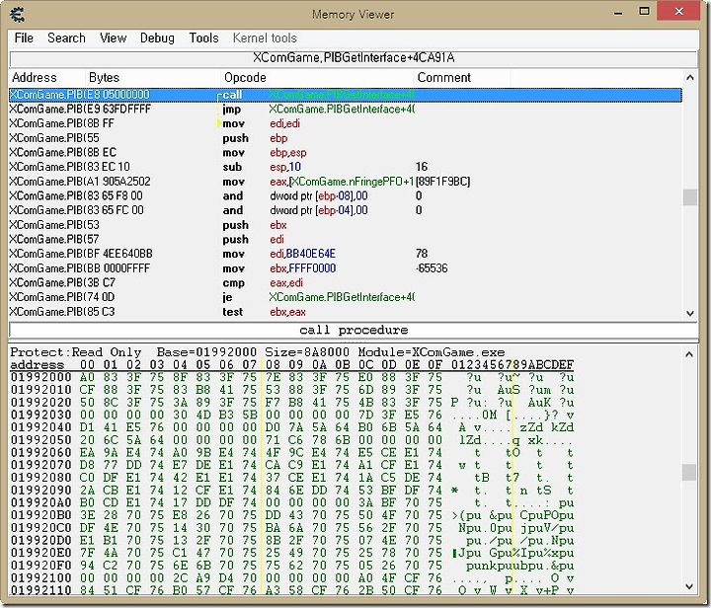Click hex view scroll down arrow
Image resolution: width=711 pixels, height=608 pixels.
[x=689, y=586]
